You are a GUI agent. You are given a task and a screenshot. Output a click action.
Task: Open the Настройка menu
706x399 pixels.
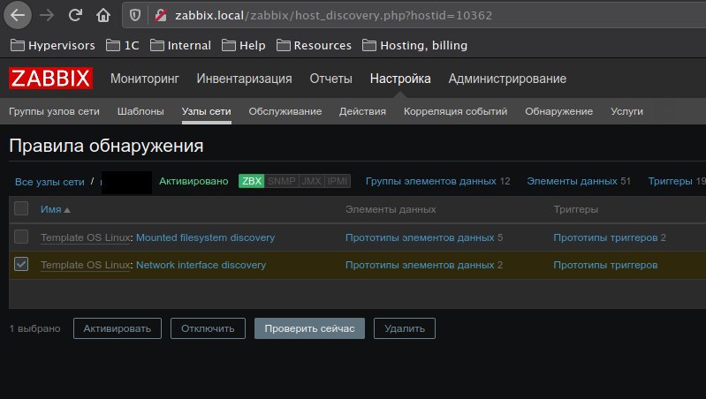pyautogui.click(x=400, y=79)
